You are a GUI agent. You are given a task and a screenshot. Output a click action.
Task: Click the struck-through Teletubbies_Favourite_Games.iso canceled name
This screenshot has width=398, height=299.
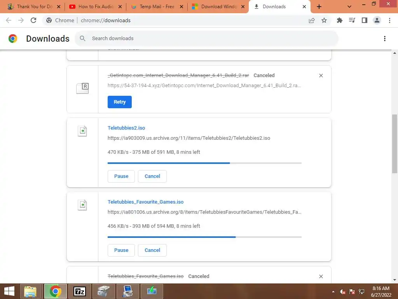pos(145,276)
